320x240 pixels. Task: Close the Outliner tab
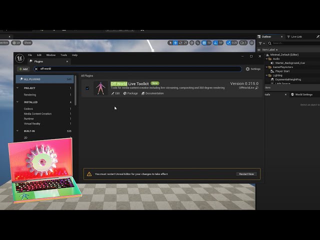pos(282,36)
